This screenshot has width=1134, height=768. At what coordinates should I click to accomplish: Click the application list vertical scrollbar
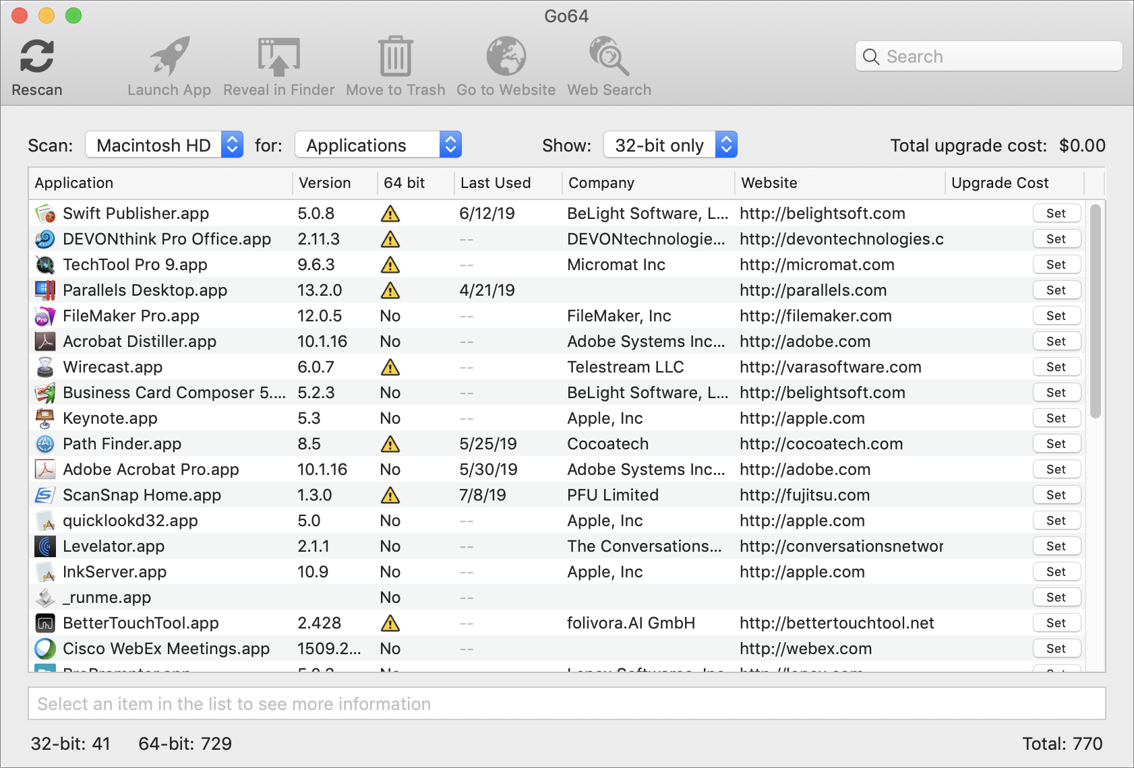[x=1095, y=311]
